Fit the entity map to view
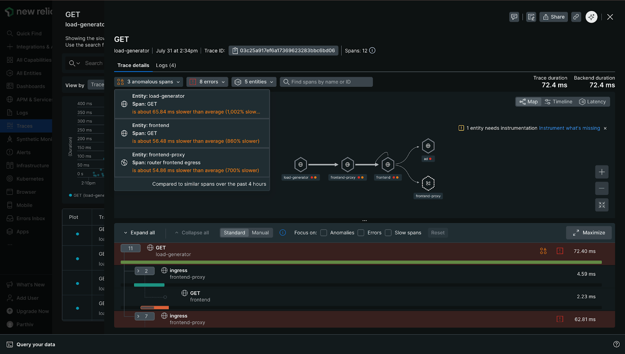625x354 pixels. pos(602,205)
